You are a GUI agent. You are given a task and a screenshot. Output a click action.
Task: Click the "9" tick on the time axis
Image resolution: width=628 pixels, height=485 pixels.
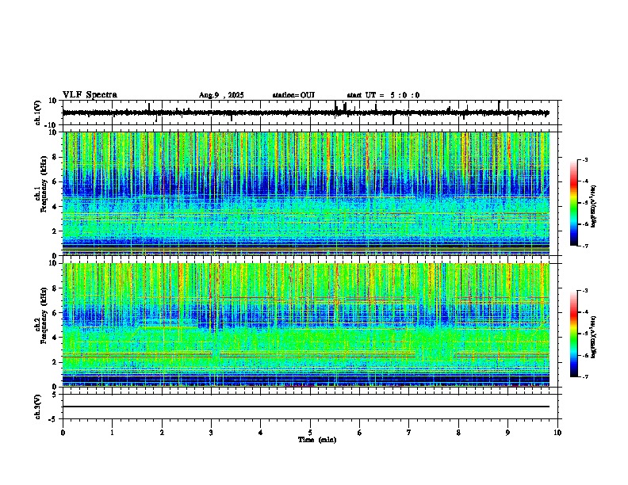coord(507,433)
